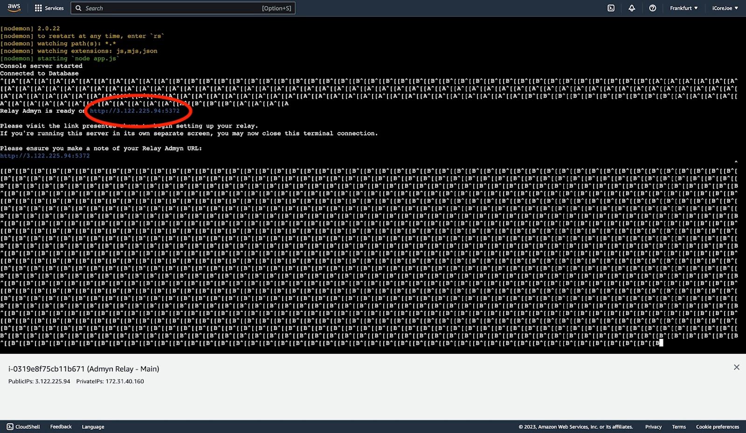Close the instance details panel

coord(737,367)
